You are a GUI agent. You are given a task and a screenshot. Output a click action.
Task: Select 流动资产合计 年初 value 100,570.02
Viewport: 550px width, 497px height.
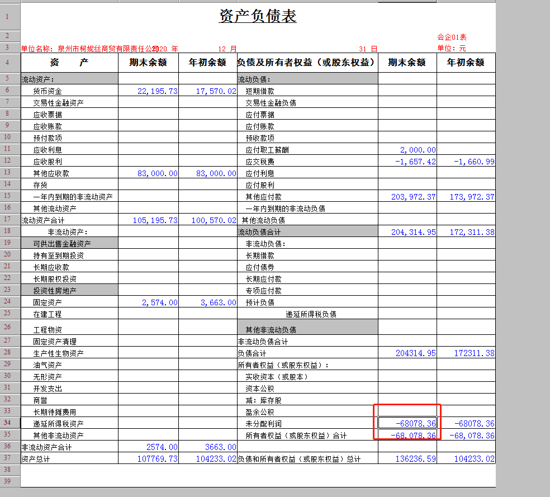(x=208, y=220)
